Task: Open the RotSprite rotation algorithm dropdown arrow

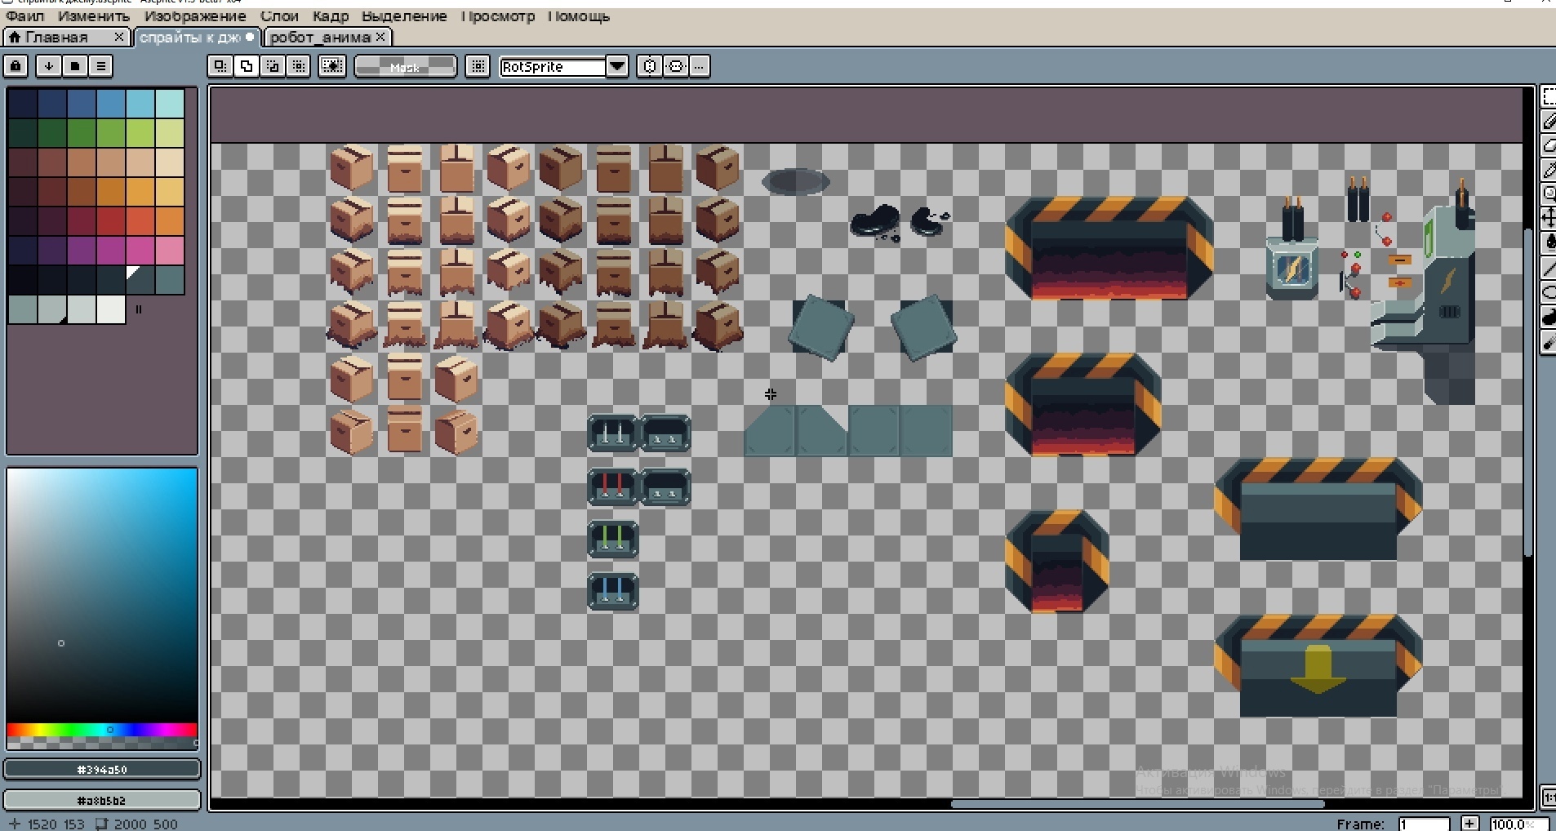Action: (617, 66)
